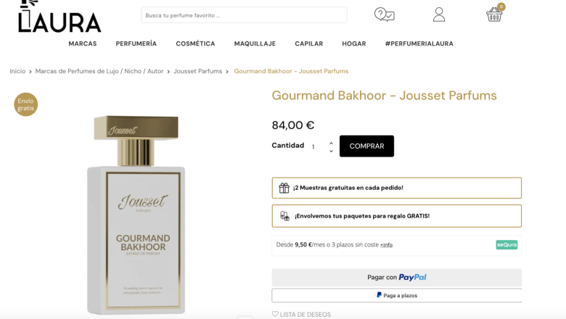566x319 pixels.
Task: Open the Marcas menu
Action: (x=83, y=43)
